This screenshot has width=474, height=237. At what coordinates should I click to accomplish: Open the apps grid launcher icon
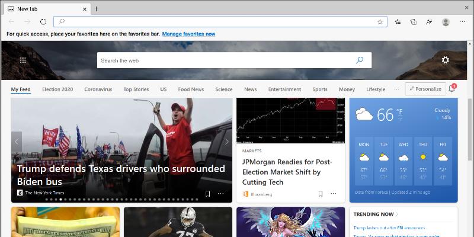click(x=23, y=60)
